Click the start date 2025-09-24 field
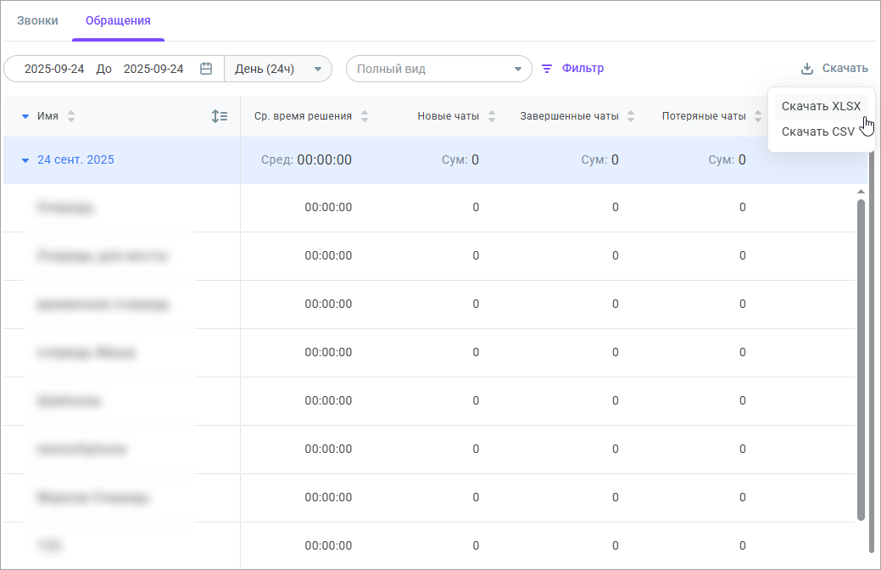 click(x=54, y=69)
